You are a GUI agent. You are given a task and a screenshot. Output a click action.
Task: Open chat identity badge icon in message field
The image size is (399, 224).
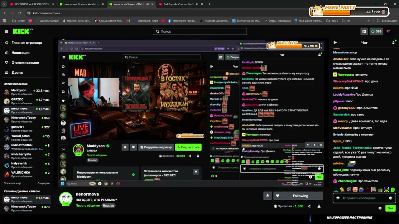click(x=338, y=198)
